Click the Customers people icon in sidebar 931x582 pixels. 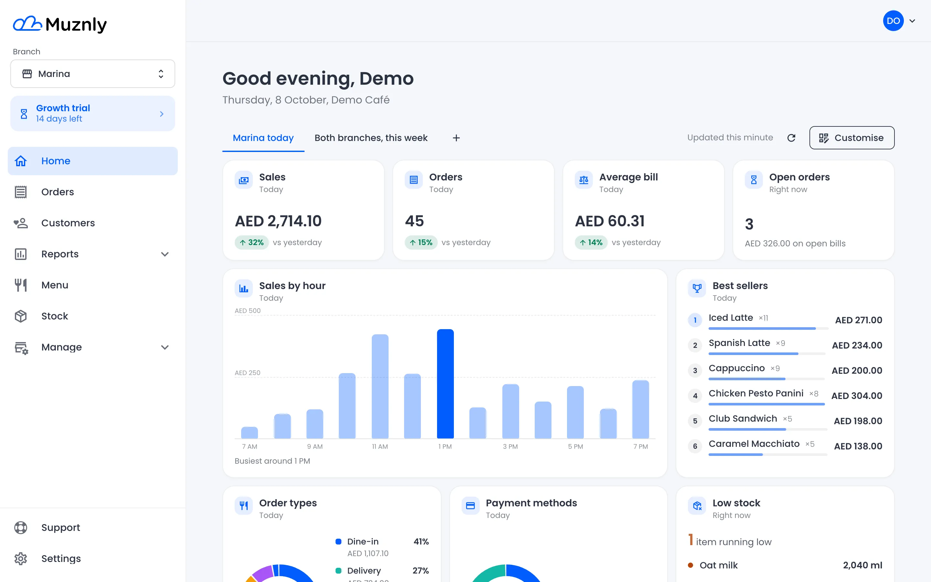21,223
